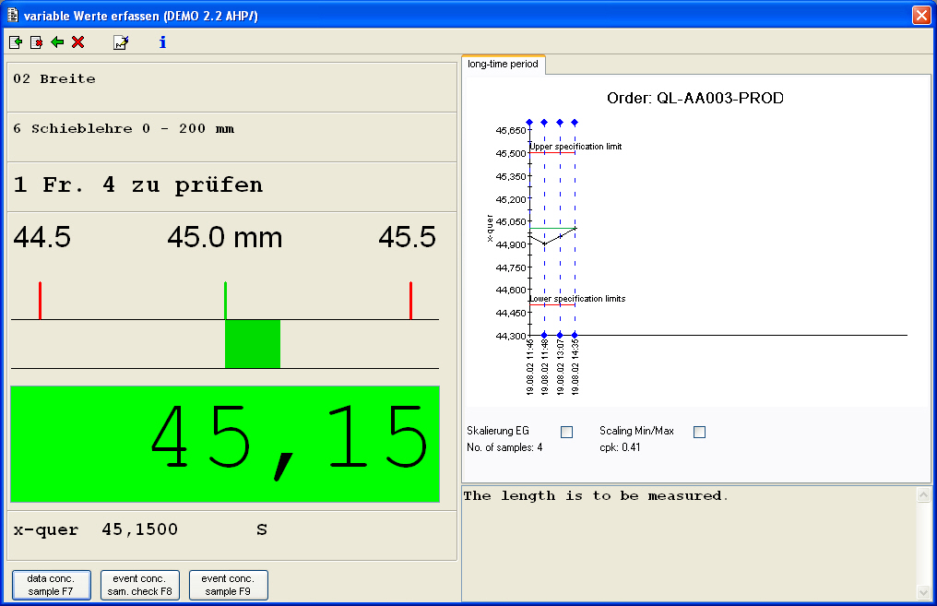Click 'No. of samples: 4' text
This screenshot has width=937, height=606.
pos(504,447)
